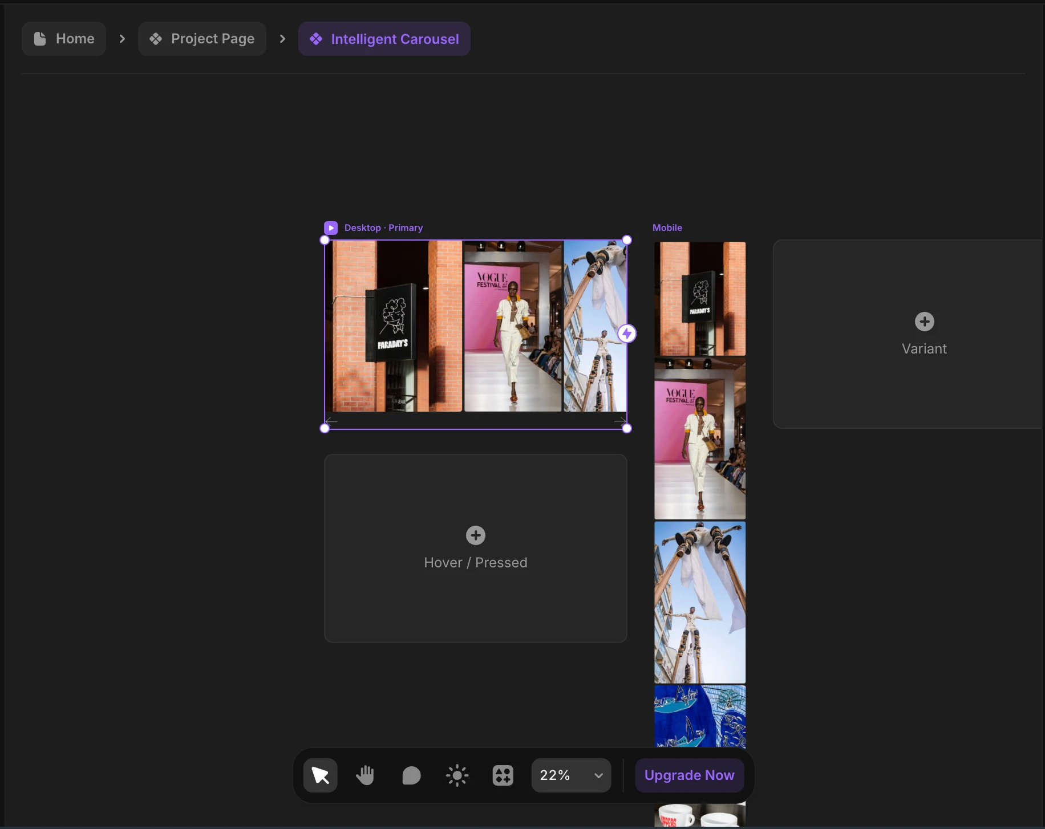
Task: Select the blue painted artwork image in the Mobile variant
Action: point(700,717)
